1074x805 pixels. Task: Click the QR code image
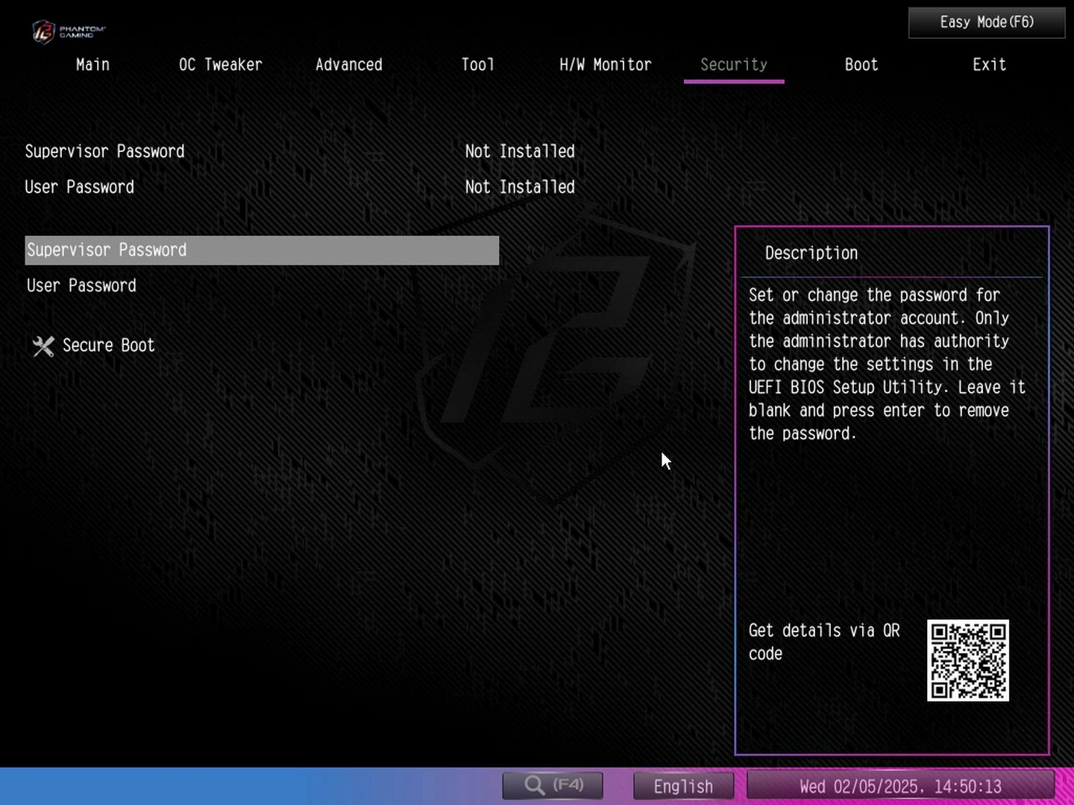(967, 660)
